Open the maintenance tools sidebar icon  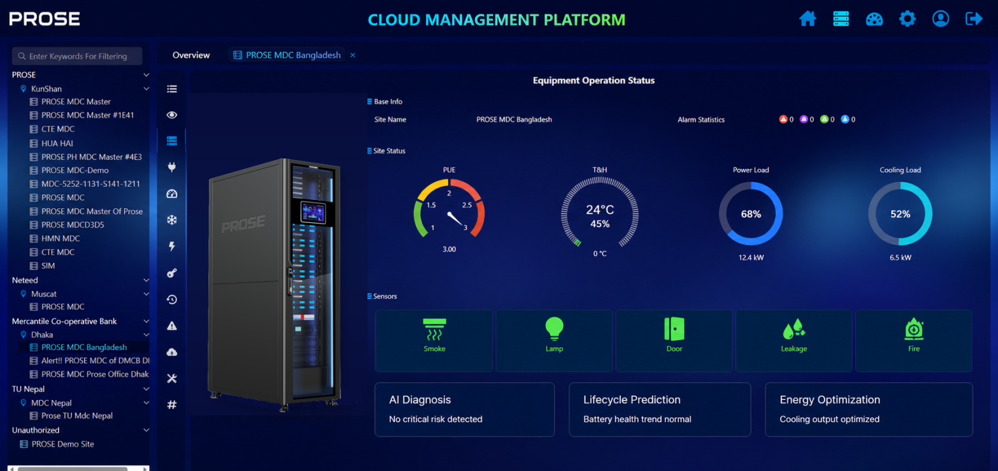click(172, 378)
